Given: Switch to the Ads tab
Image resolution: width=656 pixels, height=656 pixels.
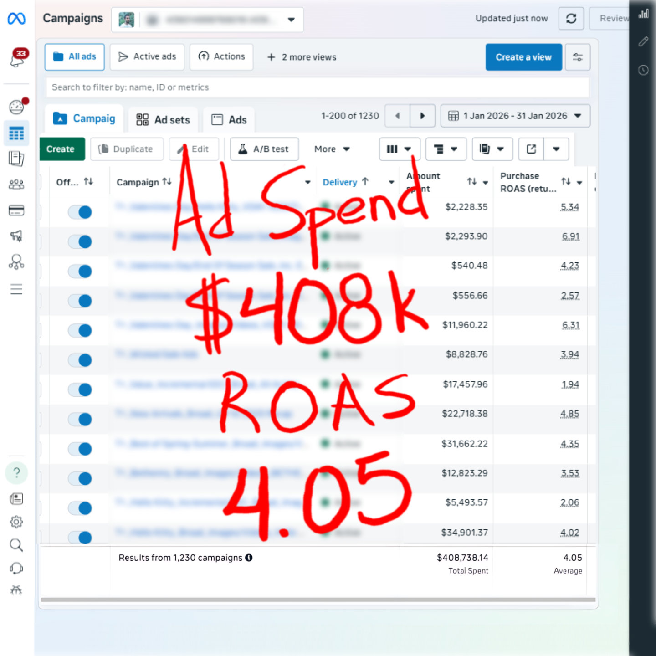Looking at the screenshot, I should [229, 120].
